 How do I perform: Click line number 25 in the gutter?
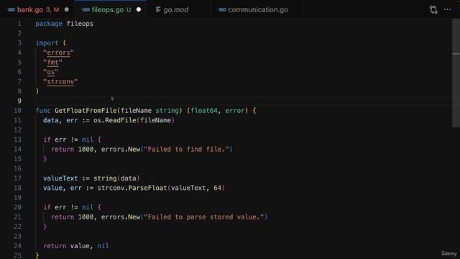(x=17, y=255)
